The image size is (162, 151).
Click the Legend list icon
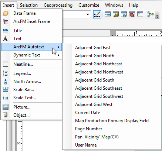coord(6,73)
